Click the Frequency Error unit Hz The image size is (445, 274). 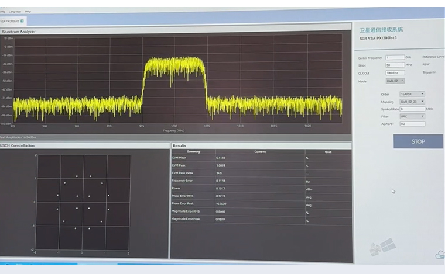(308, 182)
